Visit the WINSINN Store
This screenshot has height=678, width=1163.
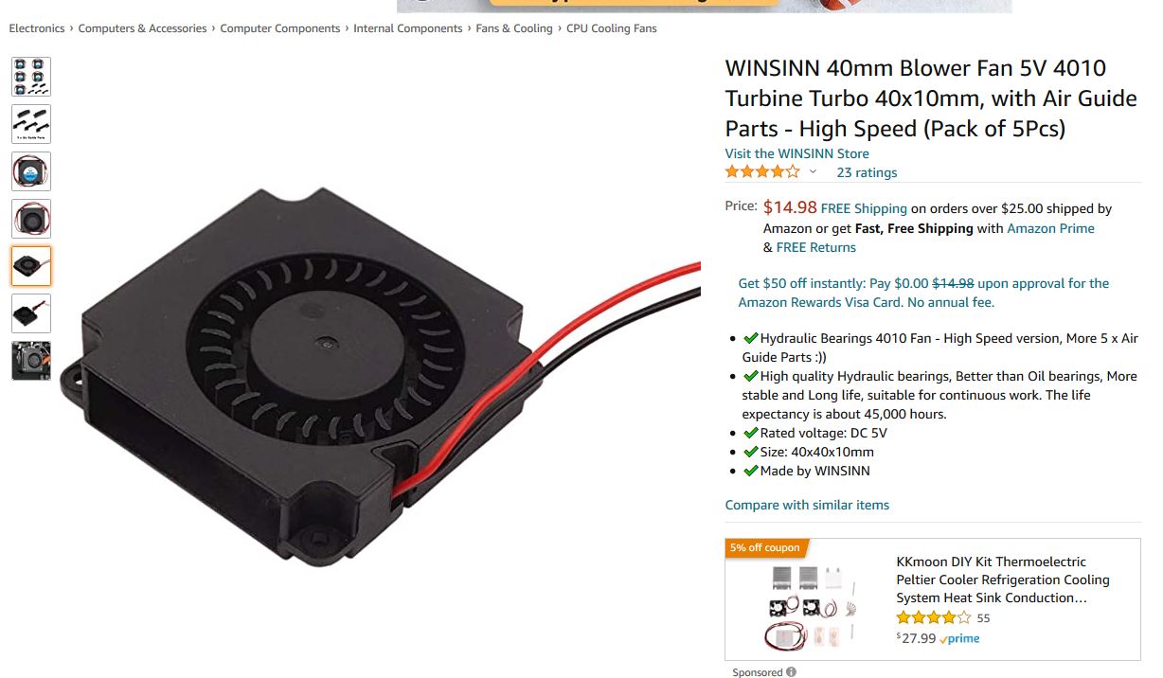click(796, 153)
